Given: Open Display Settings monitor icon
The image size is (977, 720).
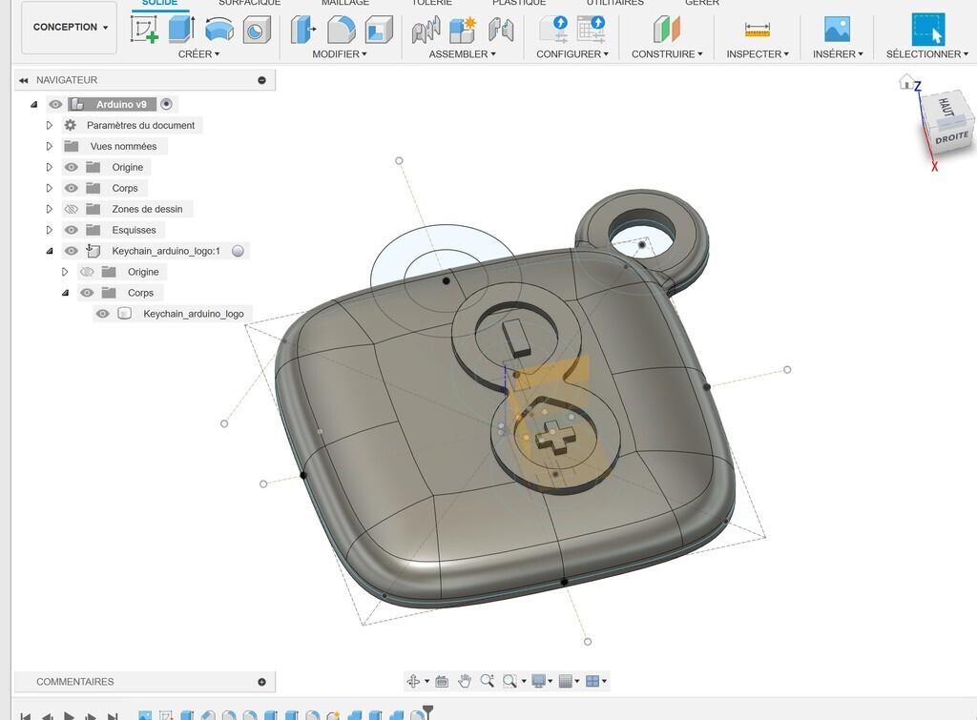Looking at the screenshot, I should (x=538, y=681).
